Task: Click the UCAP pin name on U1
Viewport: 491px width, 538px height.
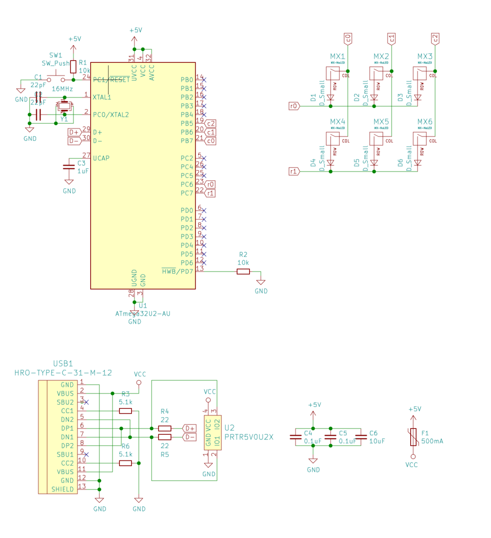Action: coord(101,158)
